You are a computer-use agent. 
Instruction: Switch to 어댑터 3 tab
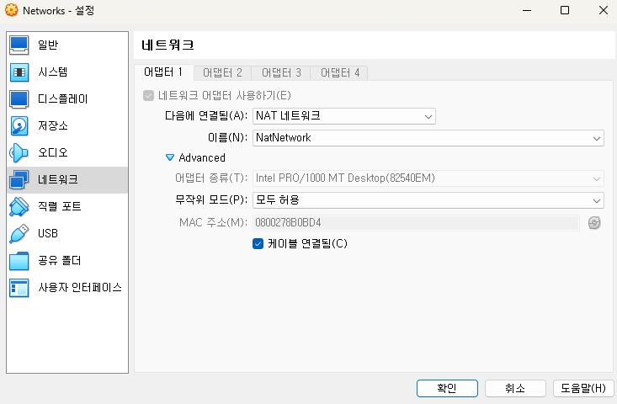(x=281, y=72)
